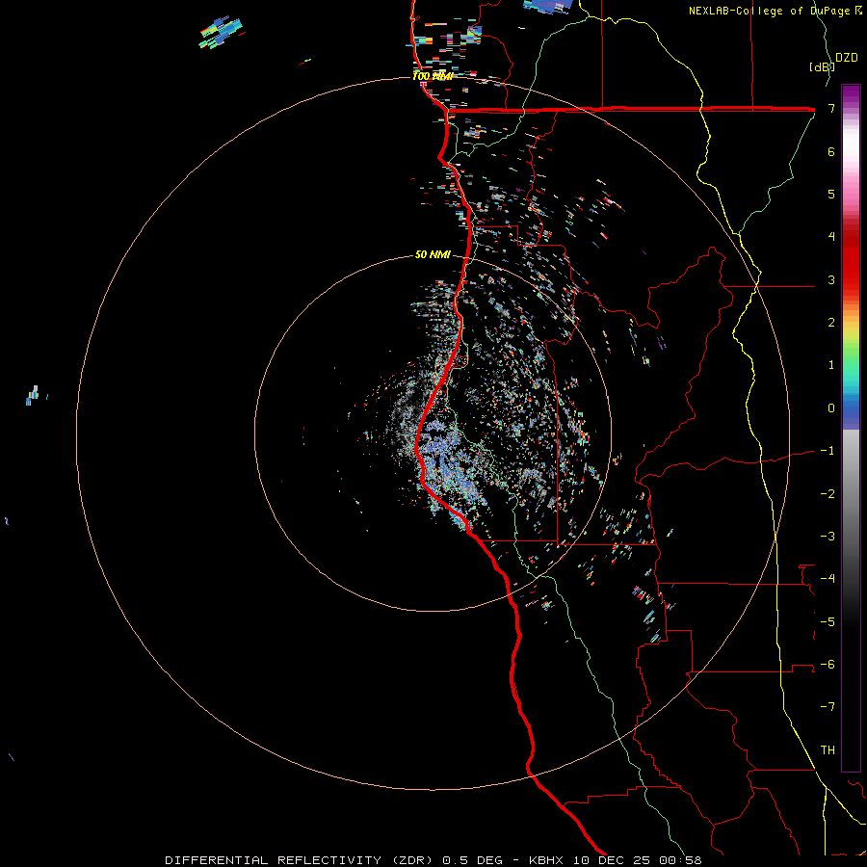Click the -6 value on color scale
The image size is (867, 867).
click(x=828, y=665)
